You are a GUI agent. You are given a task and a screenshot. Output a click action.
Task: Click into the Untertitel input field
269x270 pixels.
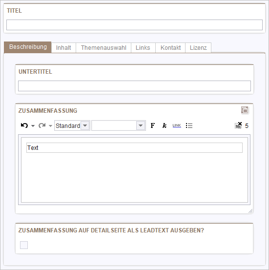pos(135,86)
